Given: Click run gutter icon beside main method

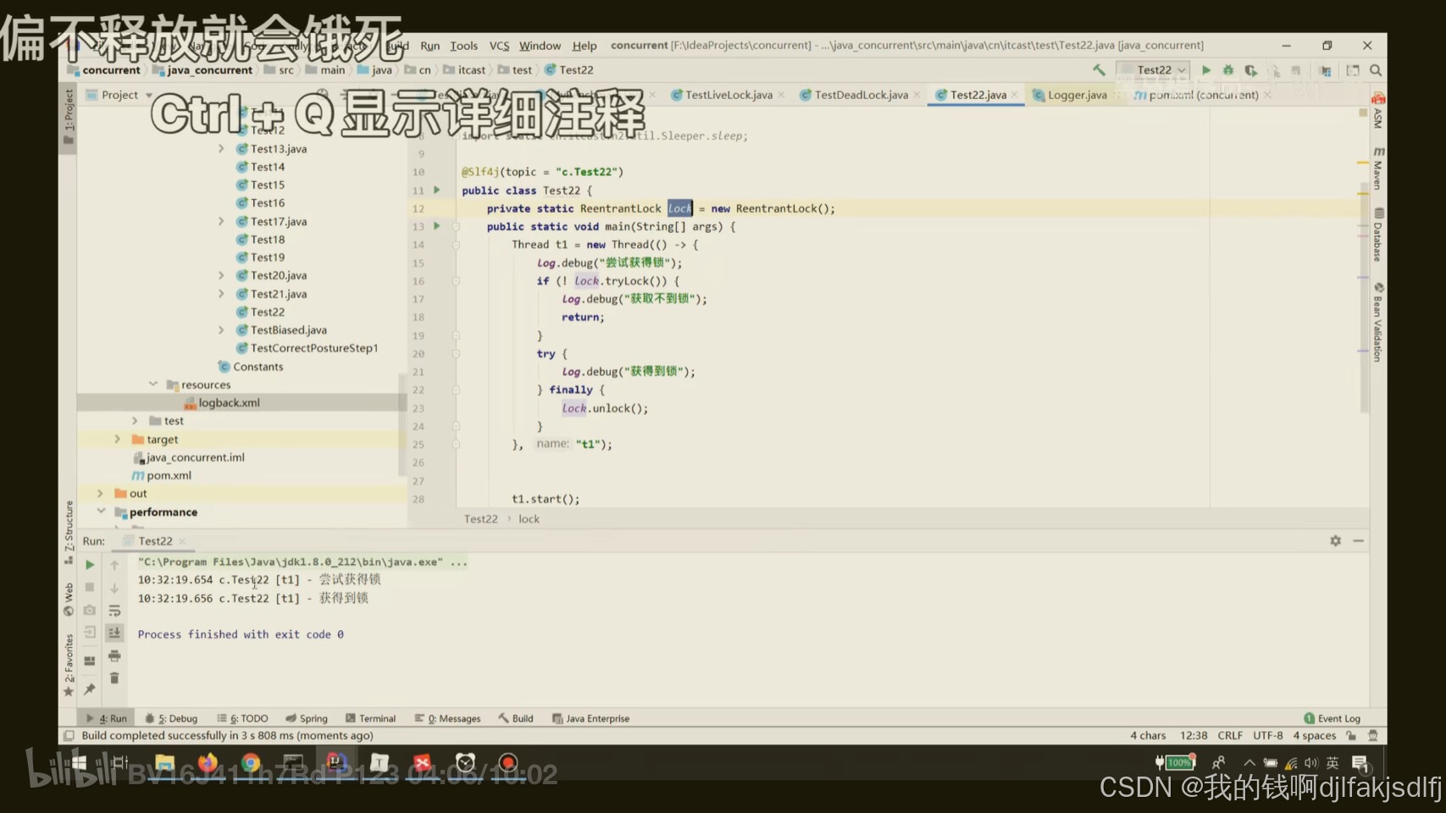Looking at the screenshot, I should (437, 226).
